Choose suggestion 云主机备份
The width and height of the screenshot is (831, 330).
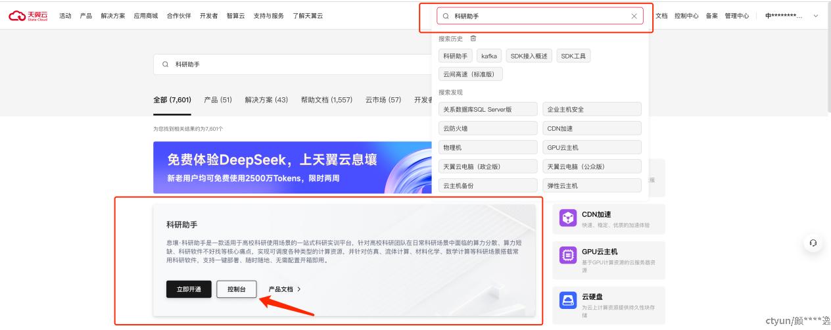488,186
